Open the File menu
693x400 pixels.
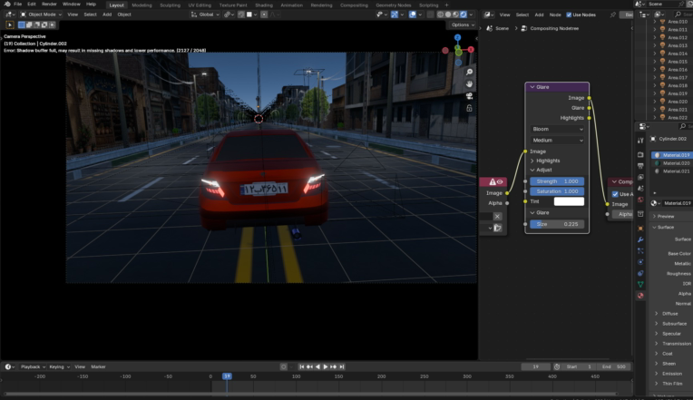pyautogui.click(x=17, y=4)
